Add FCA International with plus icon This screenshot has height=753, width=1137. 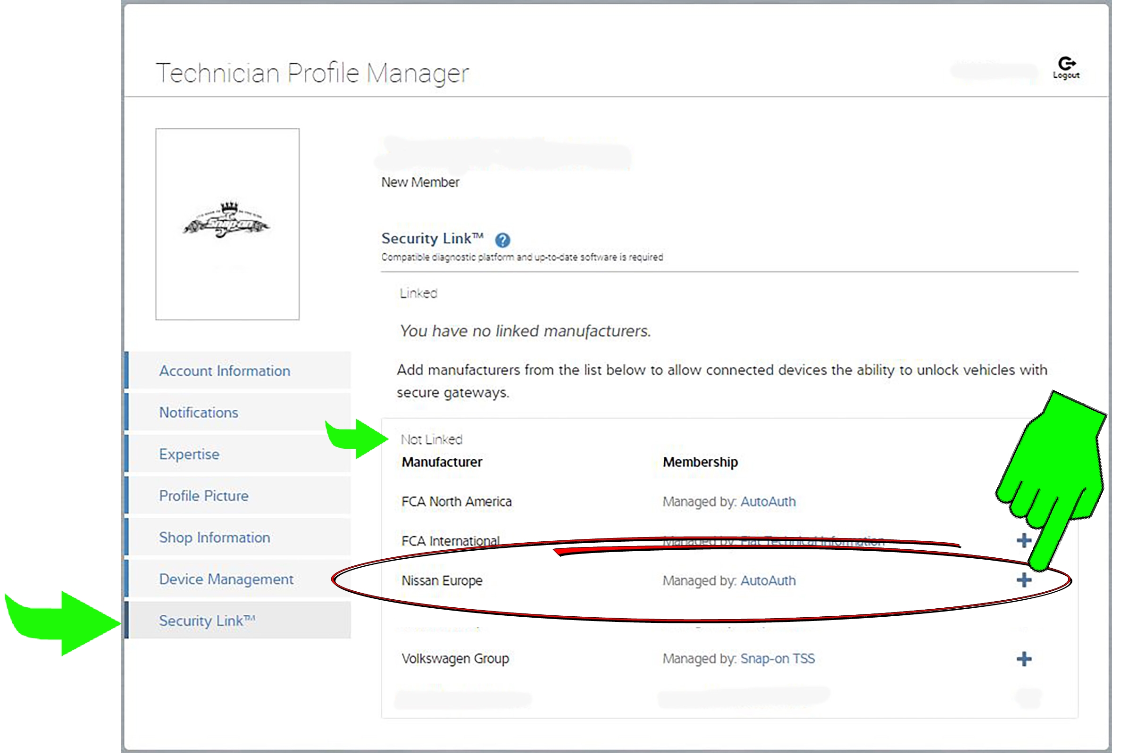click(1024, 541)
